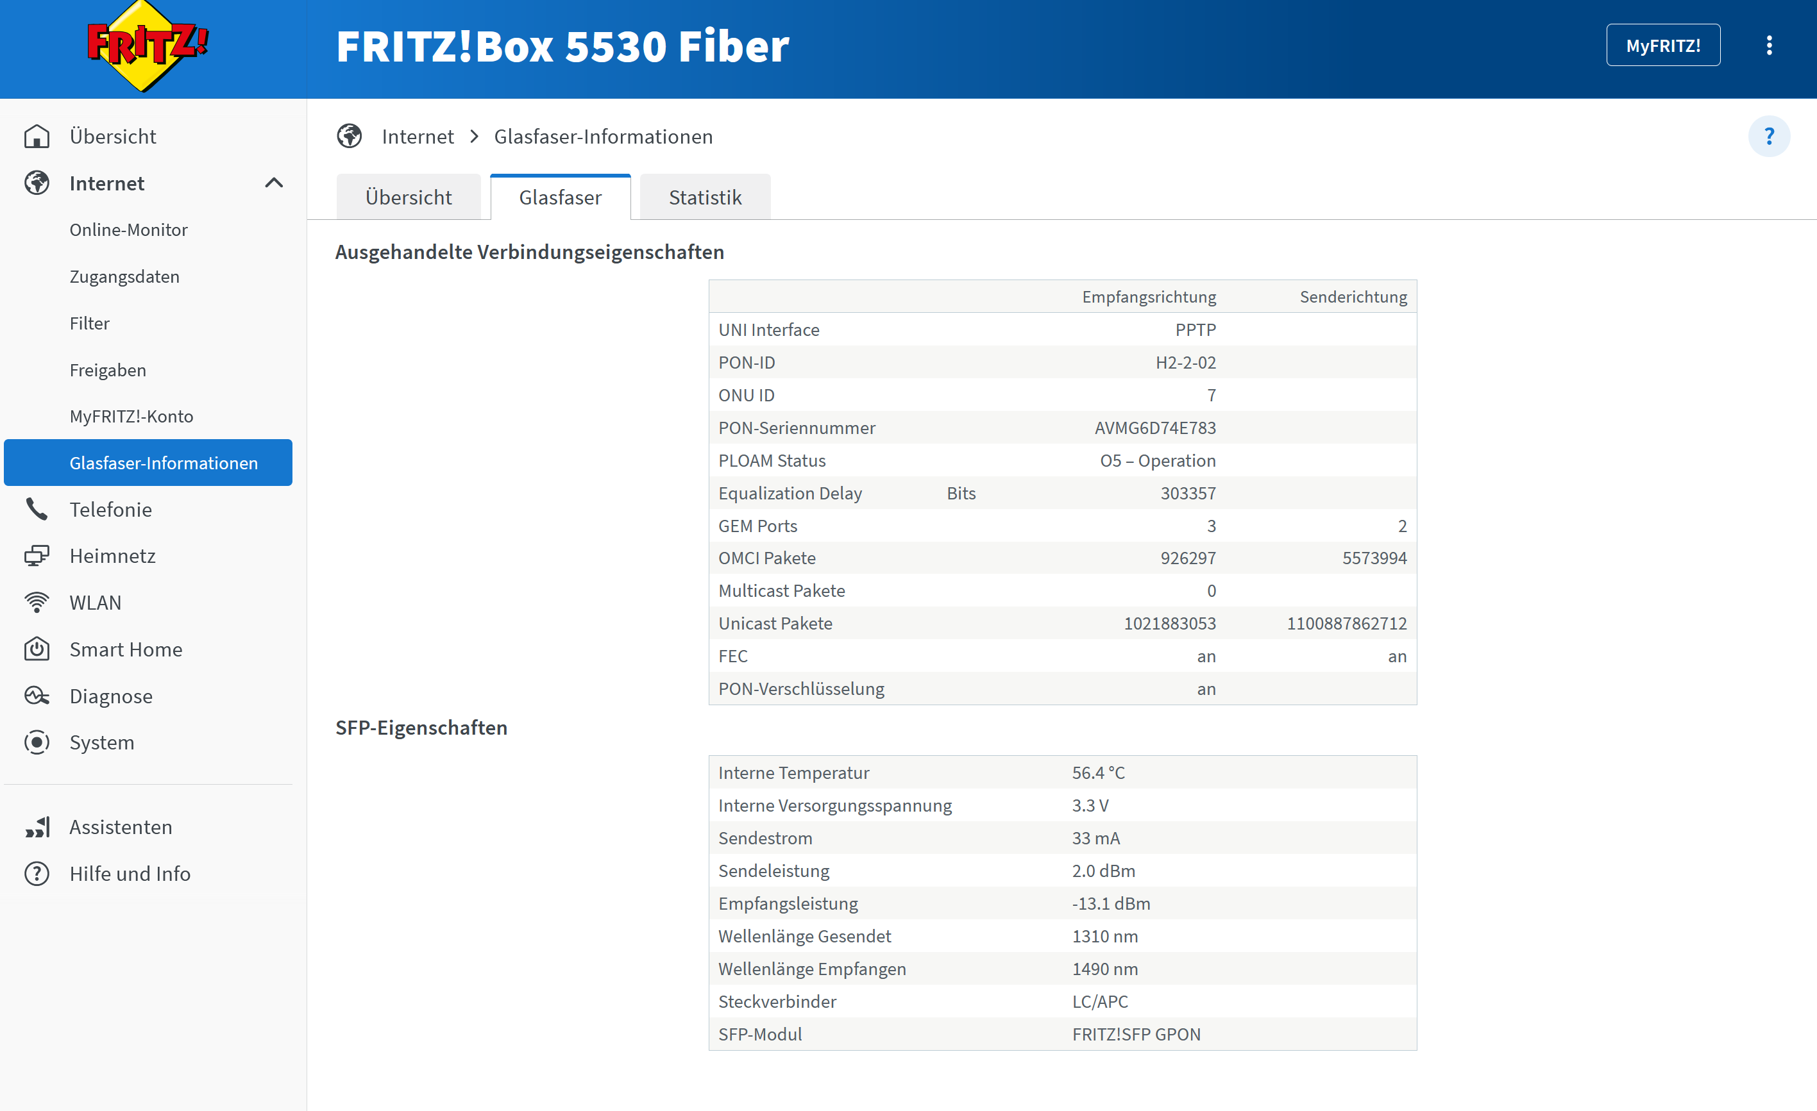Screen dimensions: 1817x1111
Task: Click the PON-ID value H2-2-02
Action: (1186, 363)
